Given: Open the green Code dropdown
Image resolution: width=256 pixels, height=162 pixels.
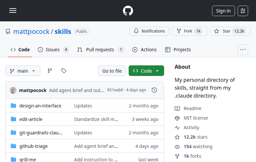Looking at the screenshot, I should [x=146, y=71].
